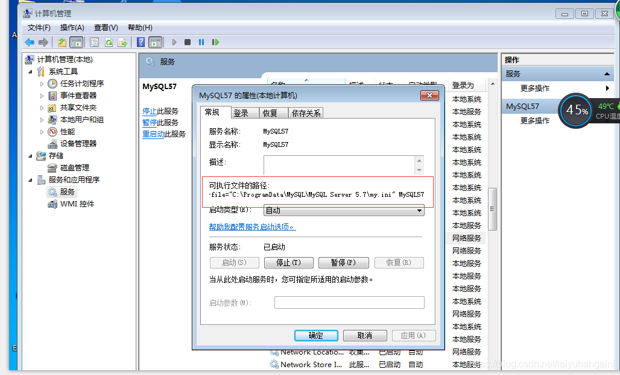Click the services list scroll up arrow
The image size is (620, 375).
tap(493, 84)
